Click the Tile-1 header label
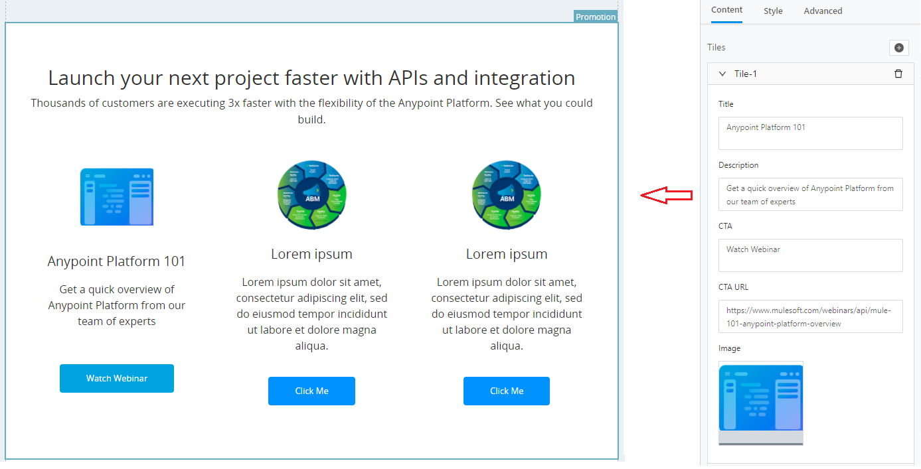 coord(746,74)
